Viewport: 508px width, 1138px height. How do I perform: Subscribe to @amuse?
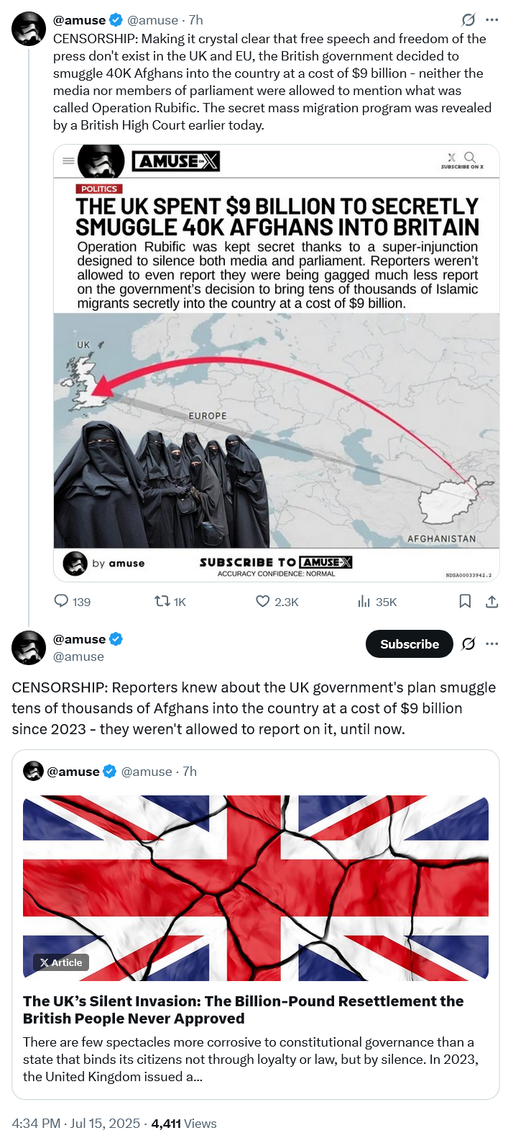410,644
